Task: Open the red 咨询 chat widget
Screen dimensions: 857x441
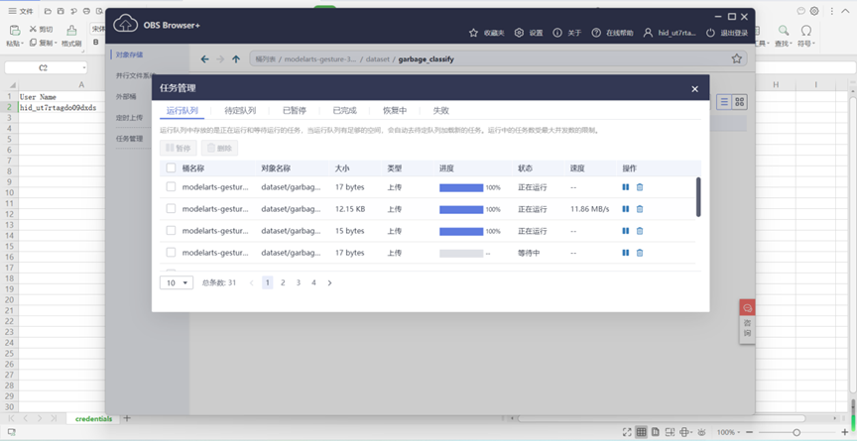Action: point(747,321)
